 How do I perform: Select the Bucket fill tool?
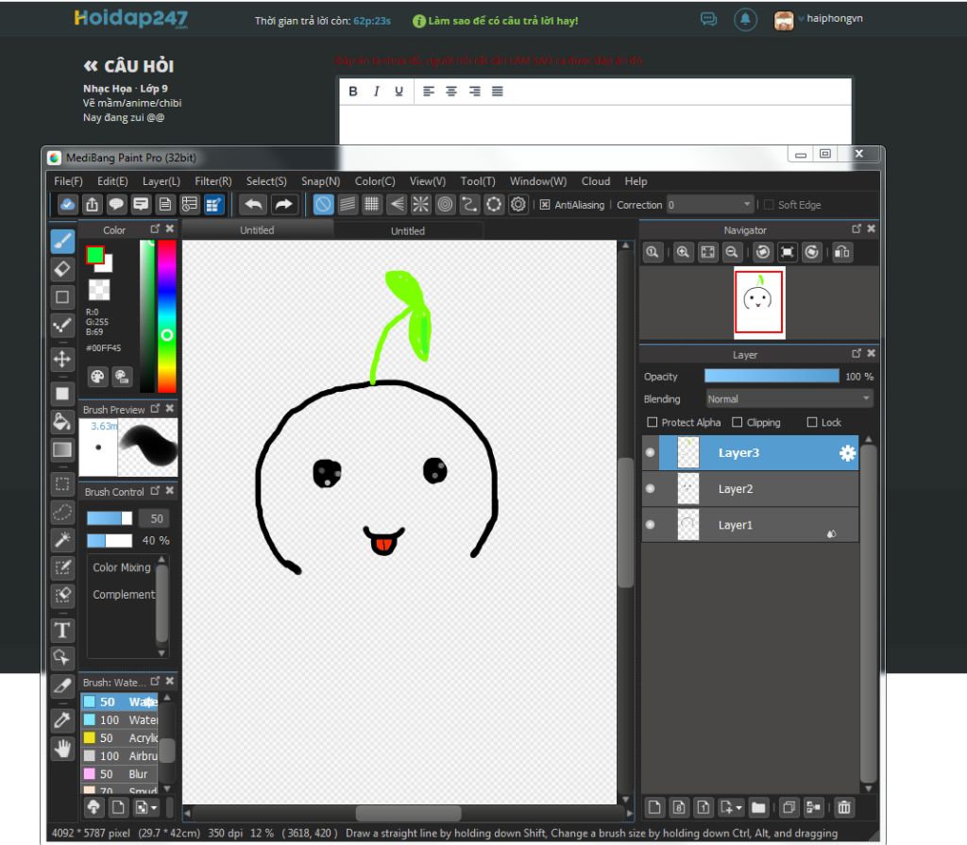point(62,422)
